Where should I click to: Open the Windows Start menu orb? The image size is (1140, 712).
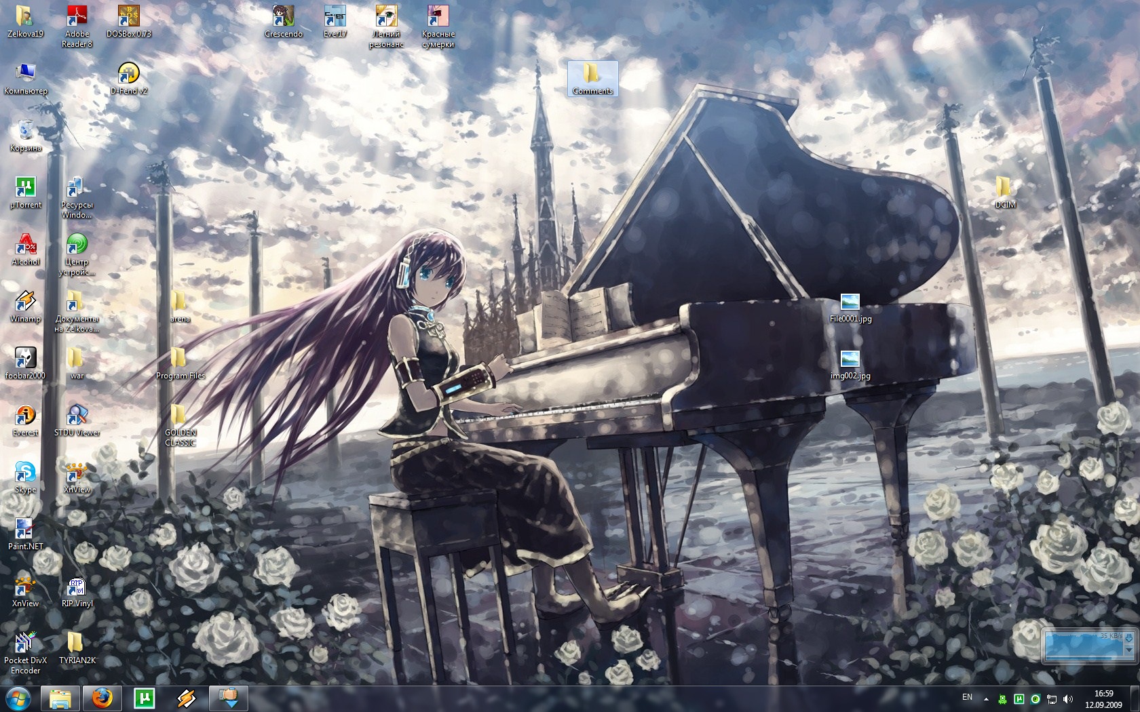coord(18,698)
